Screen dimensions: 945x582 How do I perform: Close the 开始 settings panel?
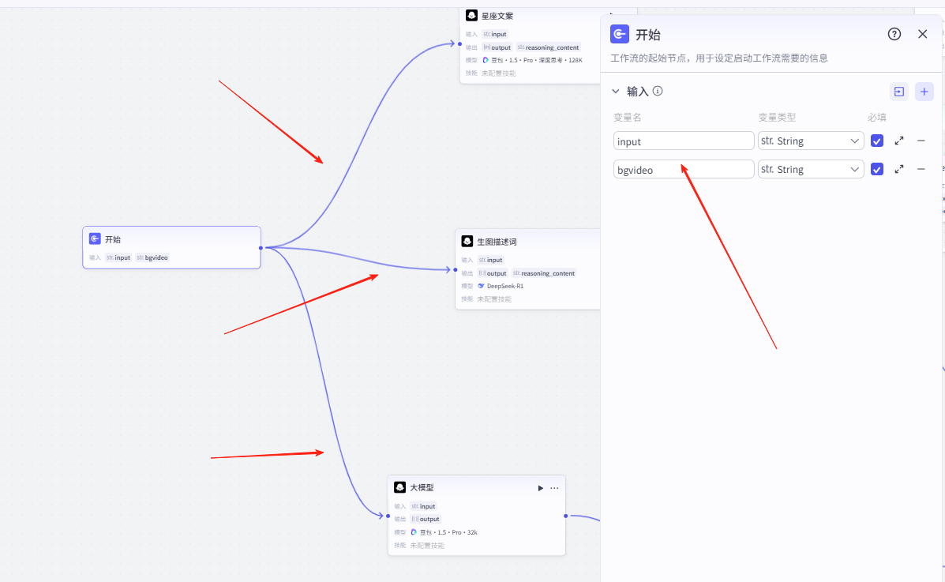click(922, 34)
